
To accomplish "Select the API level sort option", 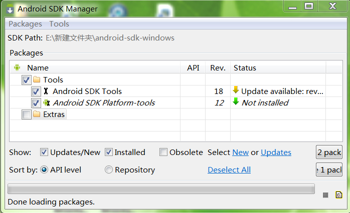I will pyautogui.click(x=44, y=170).
